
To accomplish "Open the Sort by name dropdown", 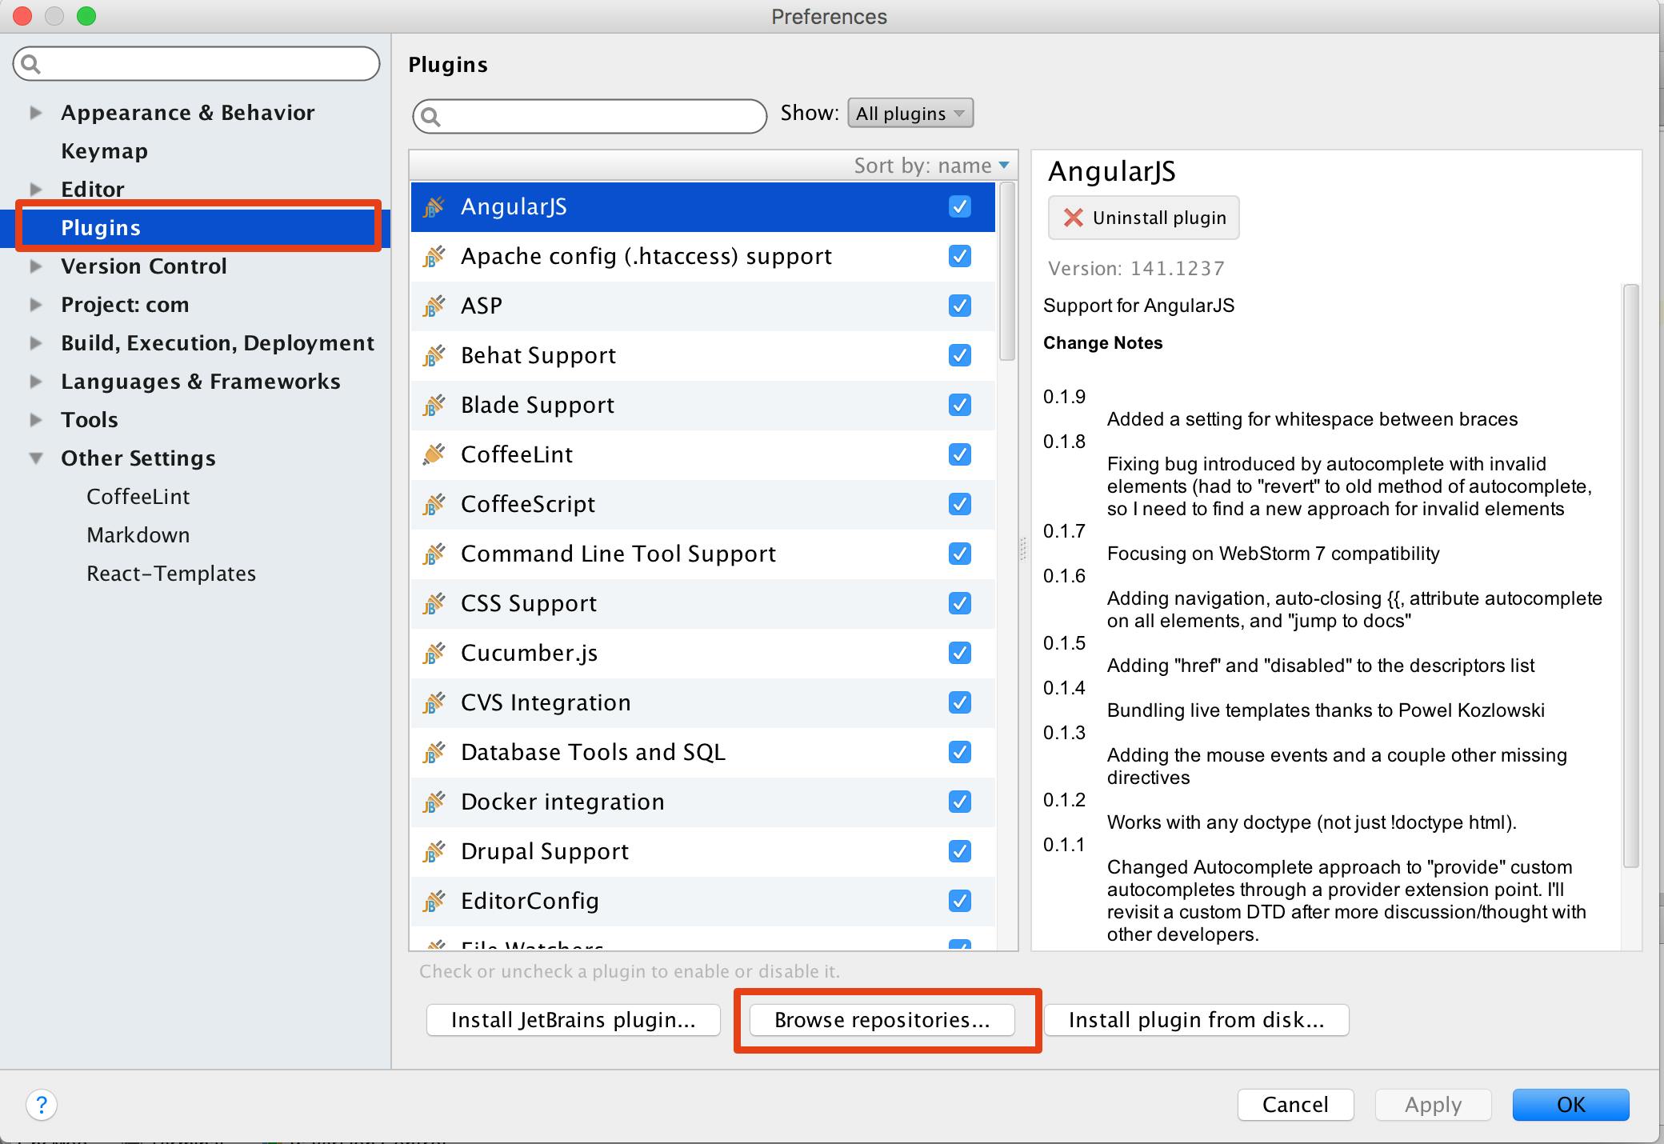I will pyautogui.click(x=932, y=166).
